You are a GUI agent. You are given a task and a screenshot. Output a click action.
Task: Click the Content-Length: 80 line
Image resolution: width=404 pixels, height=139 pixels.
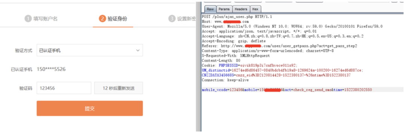(221, 61)
